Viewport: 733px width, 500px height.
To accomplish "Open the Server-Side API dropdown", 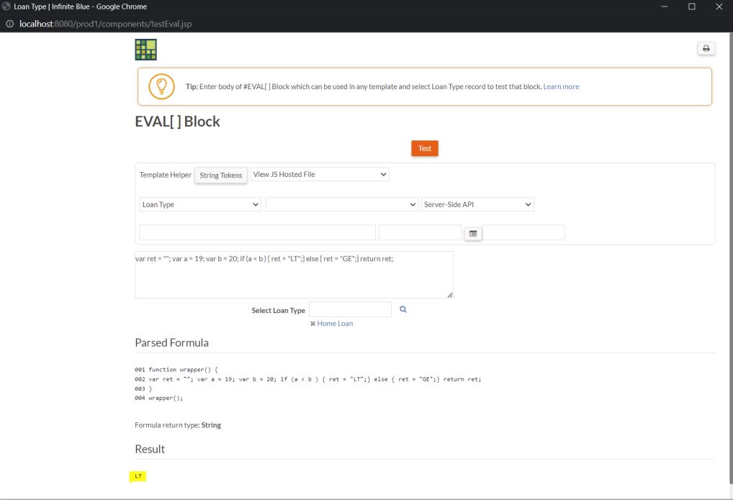I will tap(477, 204).
